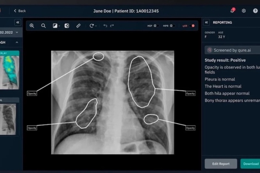This screenshot has width=260, height=173.
Task: Select the zoom-in magnifier tool
Action: coord(32,26)
